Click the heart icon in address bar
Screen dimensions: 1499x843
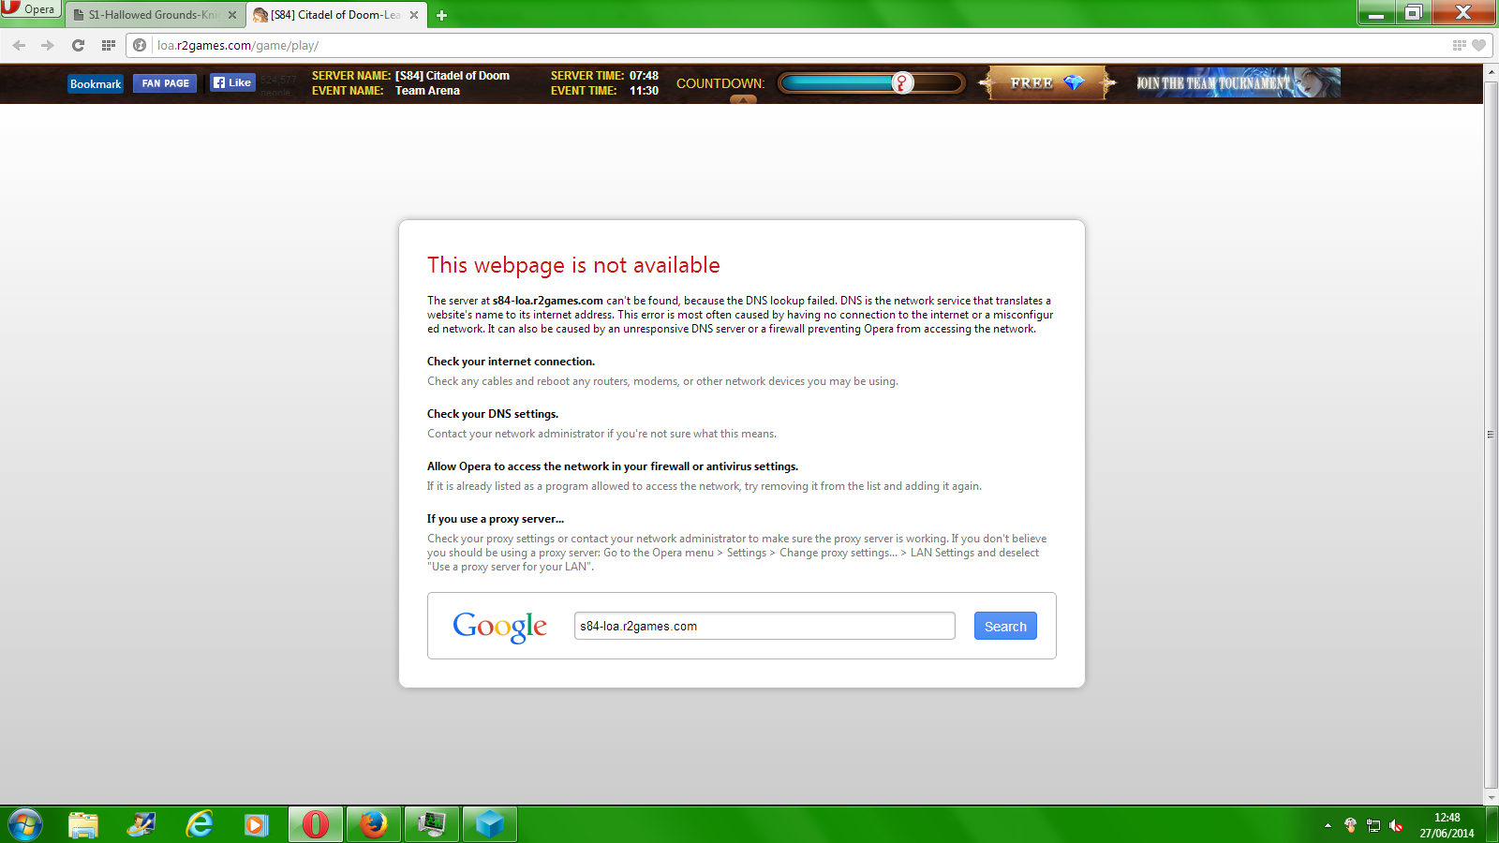pyautogui.click(x=1478, y=45)
